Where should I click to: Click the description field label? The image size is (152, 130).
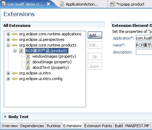123,52
